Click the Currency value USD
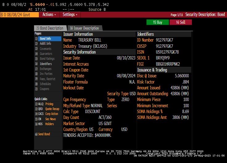The image size is (227, 163). 124,129
